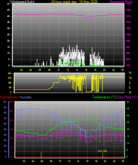The image size is (138, 165).
Task: Click the 'S' compass label beside the wind direction chart
Action: [x=130, y=83]
